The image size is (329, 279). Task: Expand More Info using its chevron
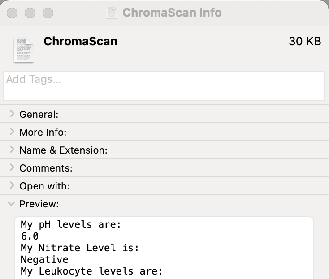[12, 132]
